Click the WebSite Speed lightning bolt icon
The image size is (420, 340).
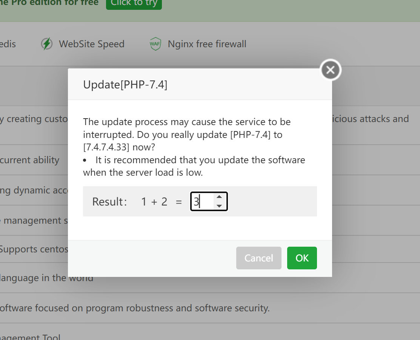point(47,44)
